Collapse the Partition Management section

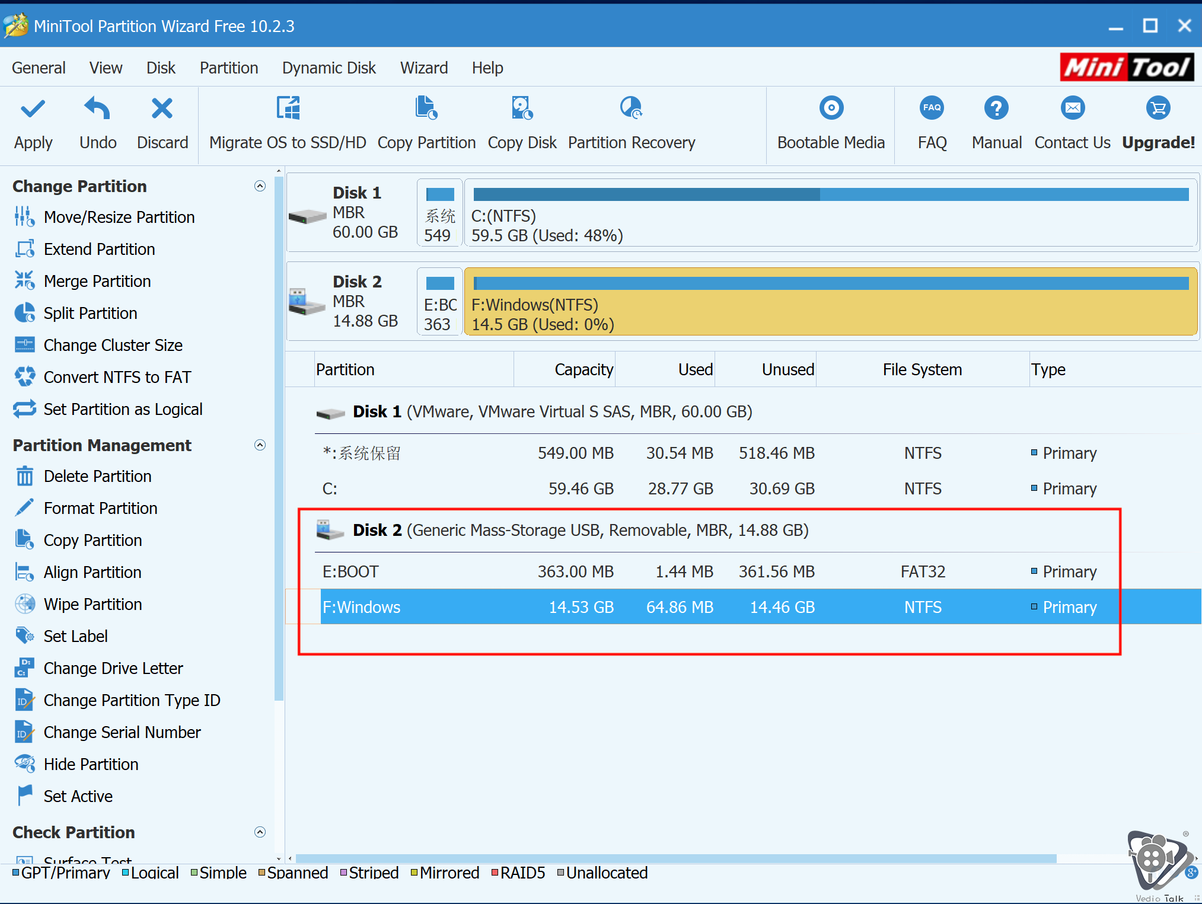[x=260, y=445]
